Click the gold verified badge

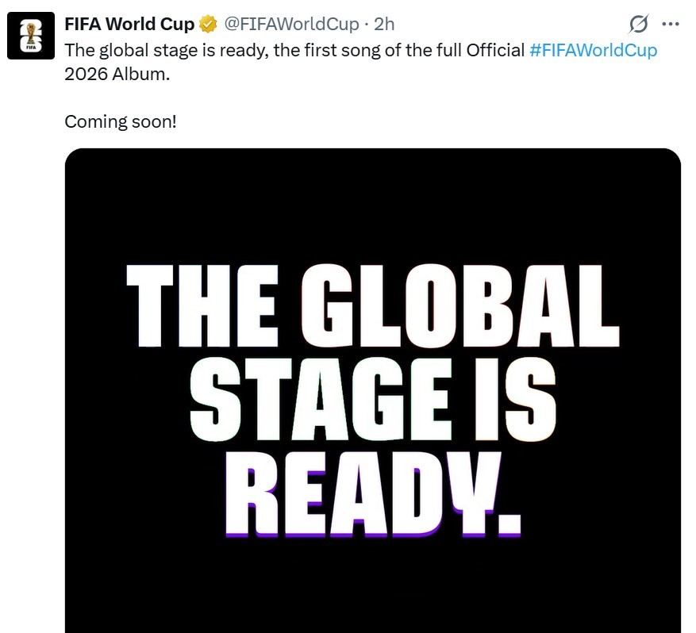pyautogui.click(x=208, y=25)
